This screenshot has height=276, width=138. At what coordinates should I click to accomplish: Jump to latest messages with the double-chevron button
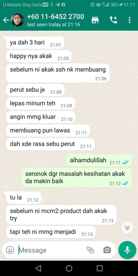click(127, 228)
